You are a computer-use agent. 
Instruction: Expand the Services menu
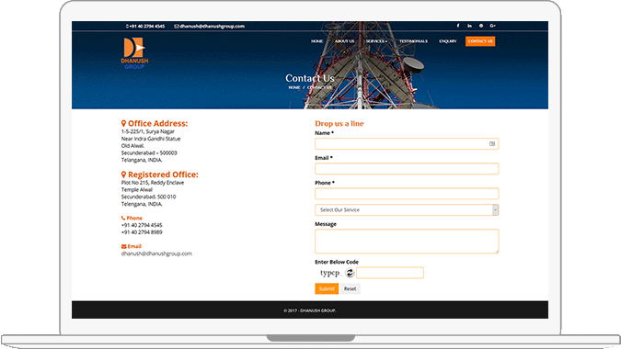pos(376,41)
